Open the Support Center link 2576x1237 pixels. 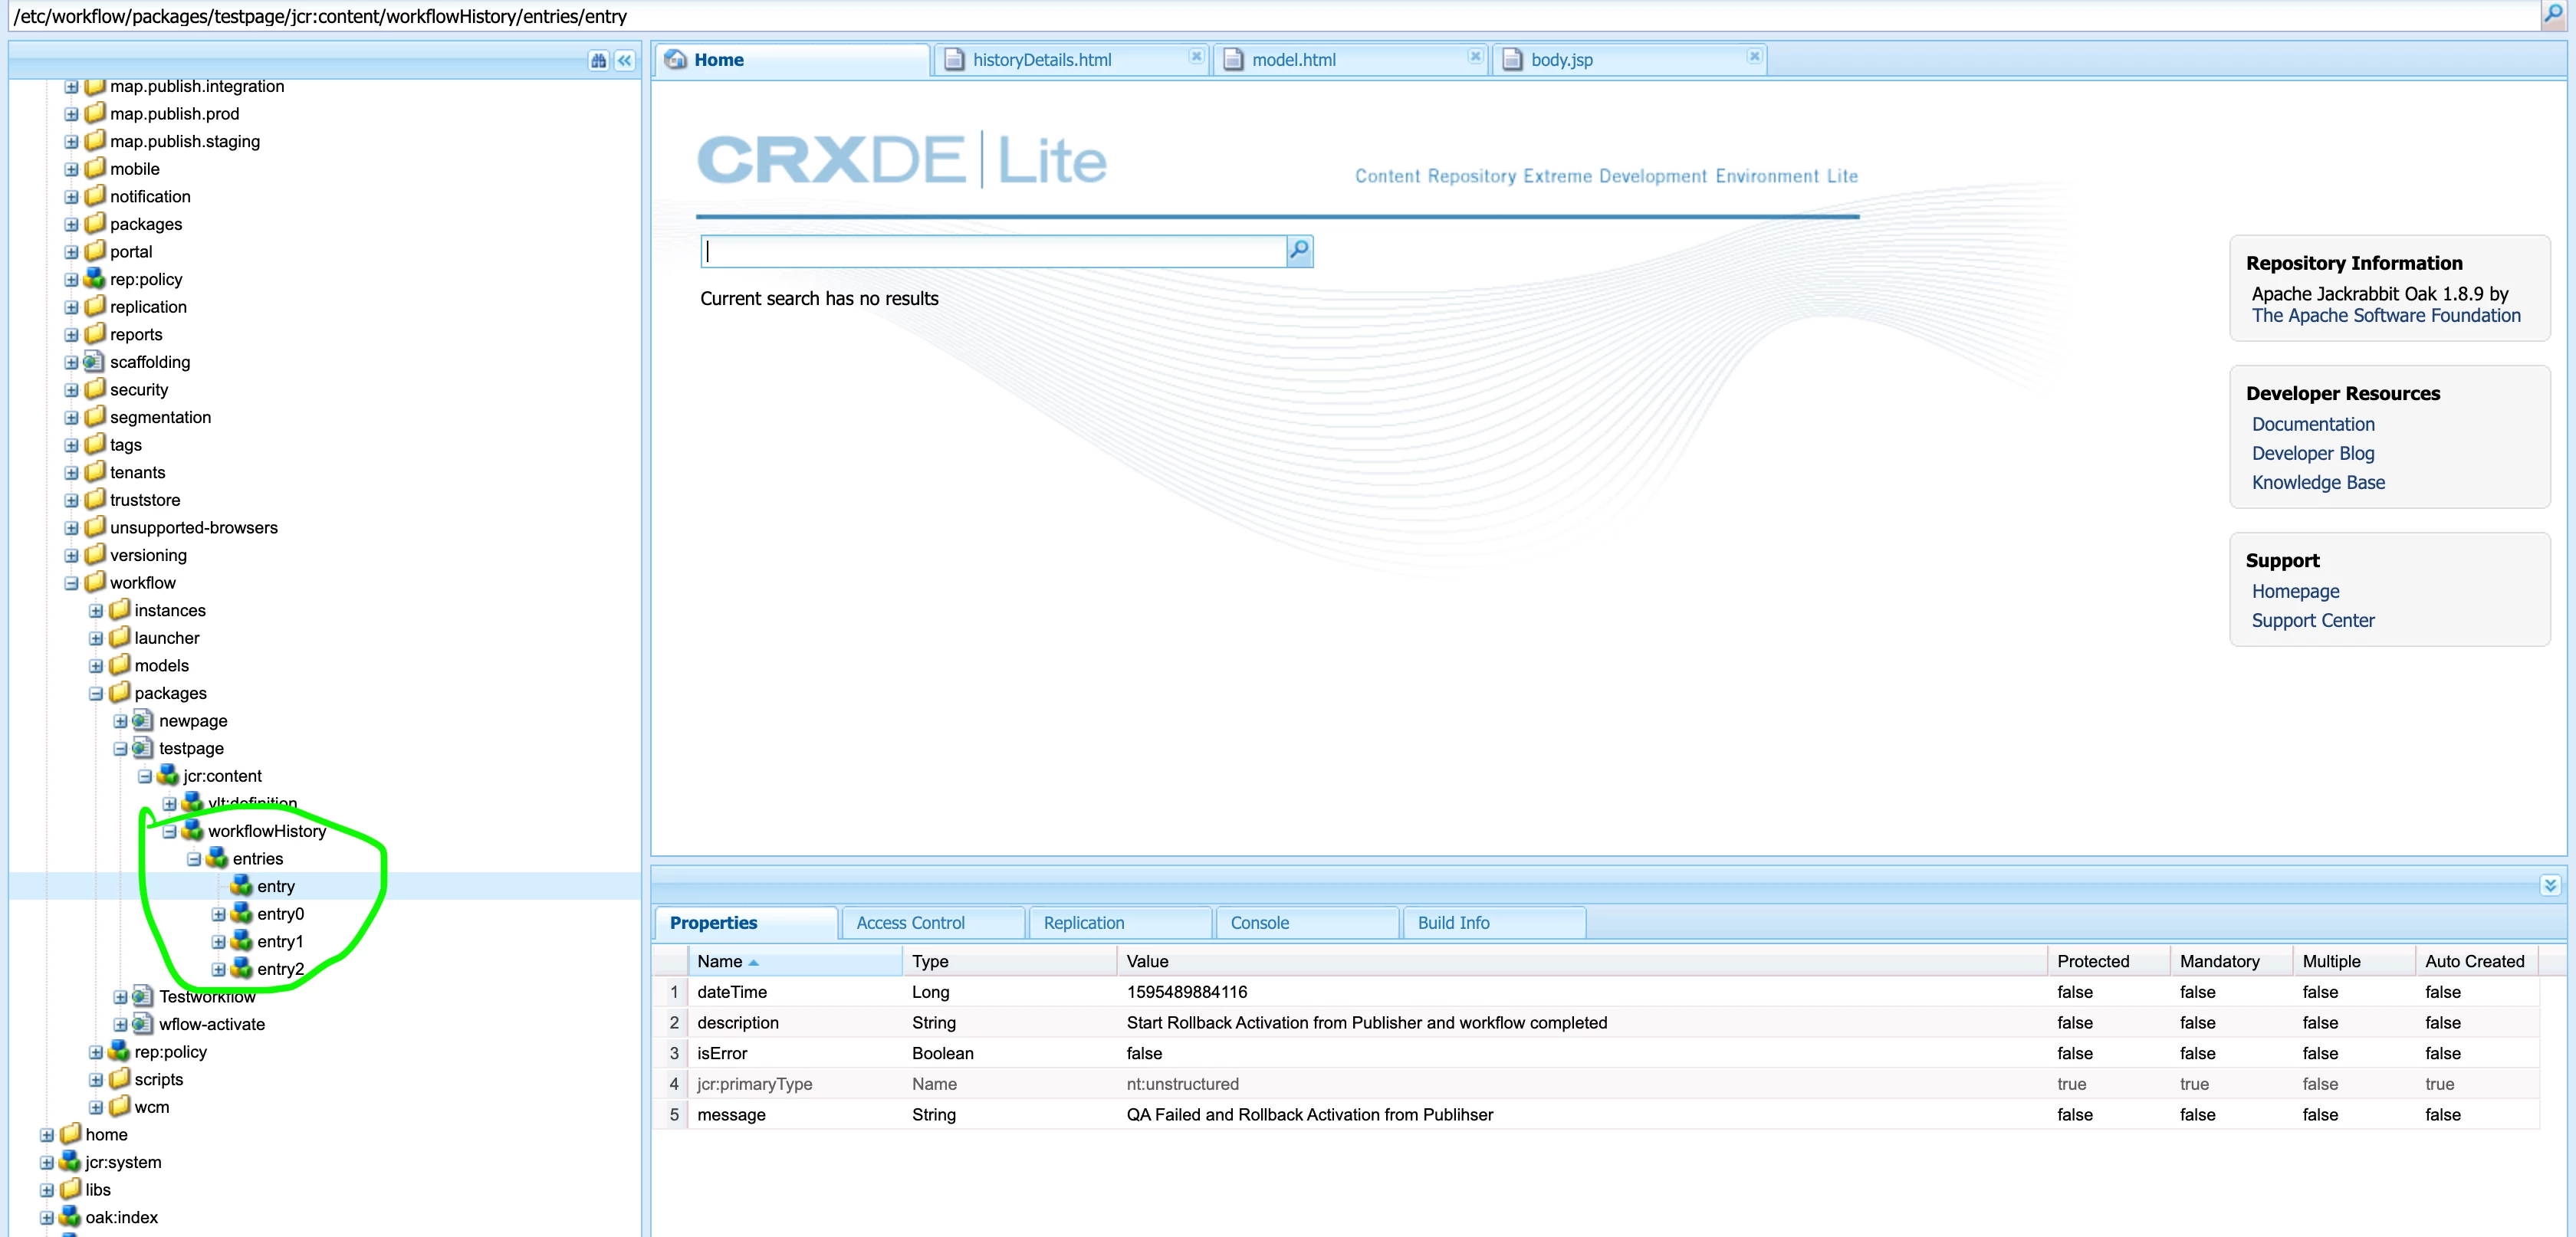(2312, 620)
